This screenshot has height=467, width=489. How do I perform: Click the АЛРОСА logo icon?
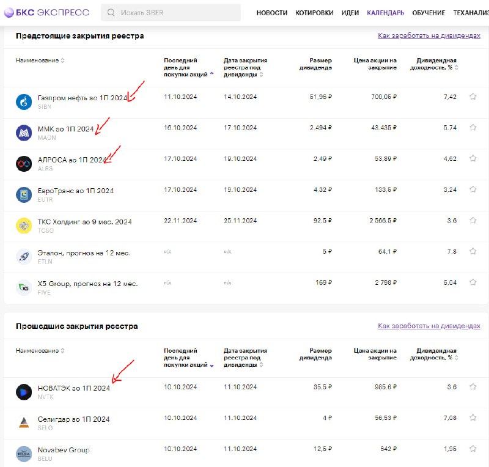[24, 164]
